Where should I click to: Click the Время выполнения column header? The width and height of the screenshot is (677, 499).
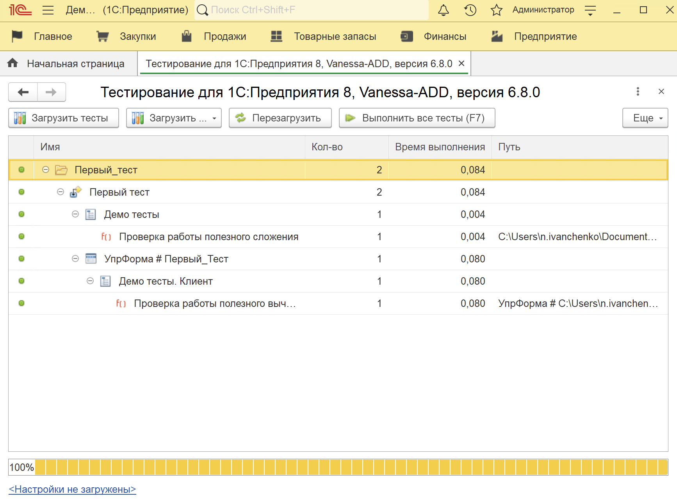(x=440, y=147)
